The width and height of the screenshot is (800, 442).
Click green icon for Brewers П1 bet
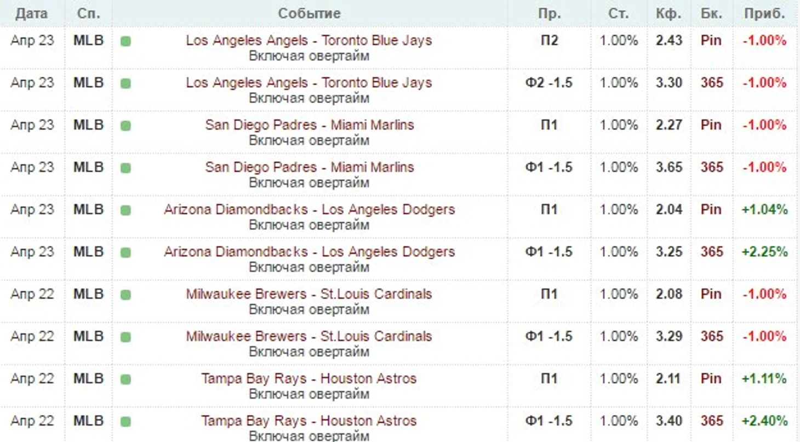(125, 294)
